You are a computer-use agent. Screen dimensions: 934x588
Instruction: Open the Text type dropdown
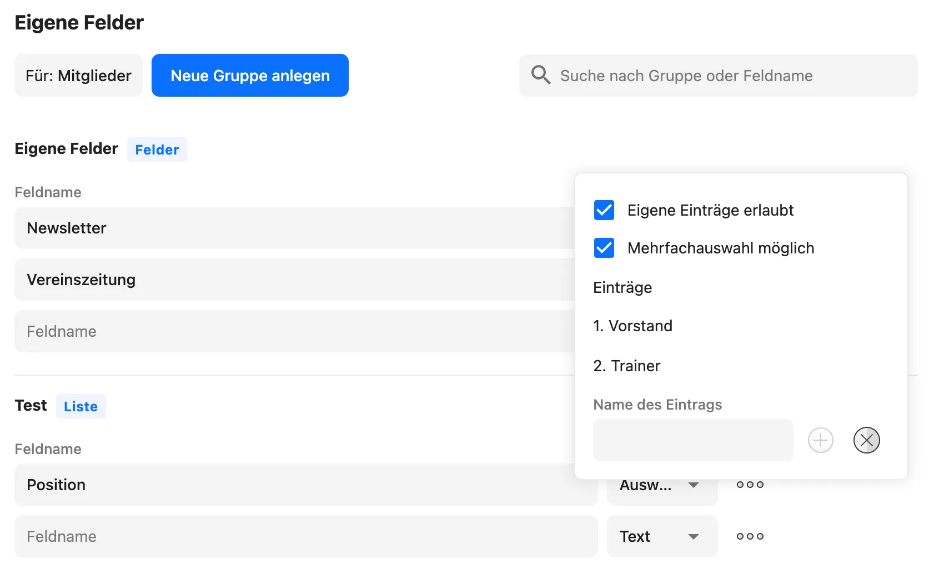coord(662,536)
